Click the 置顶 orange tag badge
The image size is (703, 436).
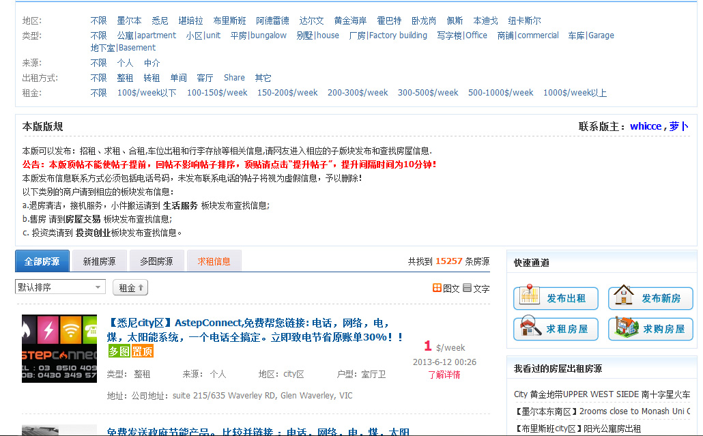(142, 351)
